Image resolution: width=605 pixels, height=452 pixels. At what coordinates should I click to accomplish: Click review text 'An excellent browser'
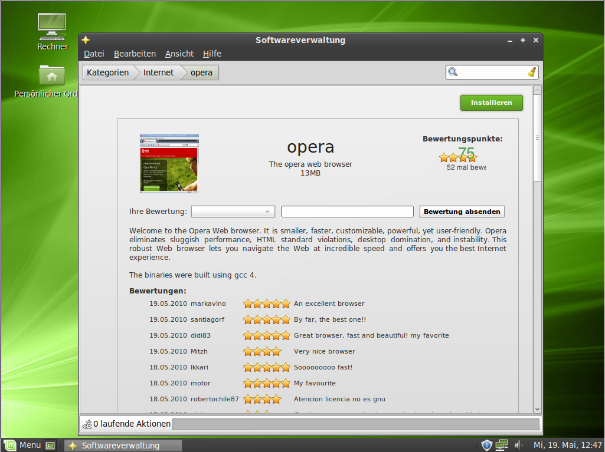pos(329,303)
